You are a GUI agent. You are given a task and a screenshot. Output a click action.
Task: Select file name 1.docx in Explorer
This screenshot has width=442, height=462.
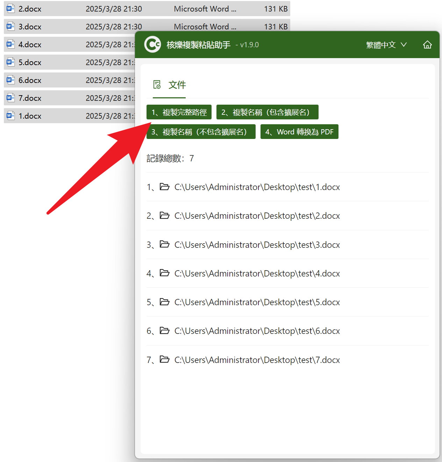coord(30,116)
